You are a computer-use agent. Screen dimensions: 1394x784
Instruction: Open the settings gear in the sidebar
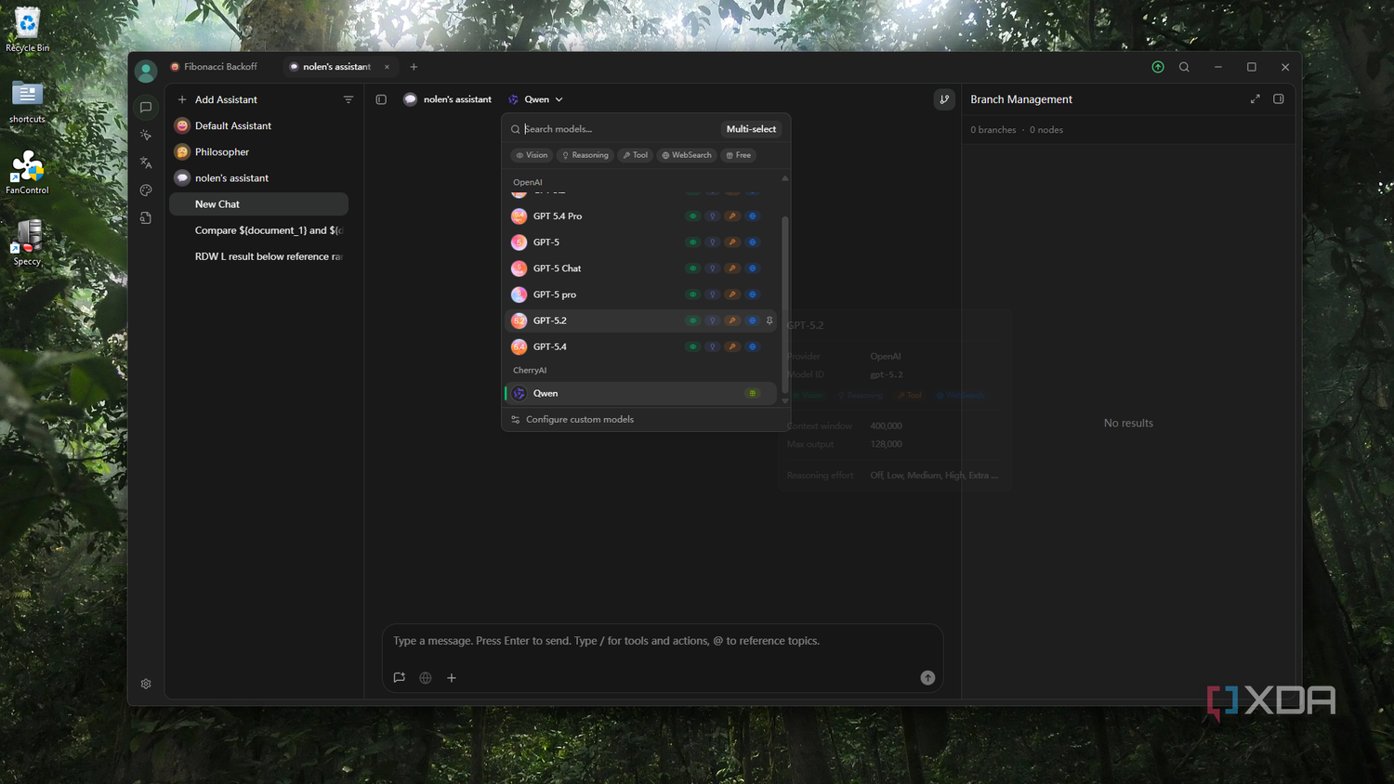click(146, 684)
